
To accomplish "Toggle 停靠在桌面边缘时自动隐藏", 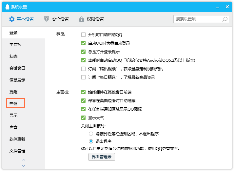I will coord(83,100).
